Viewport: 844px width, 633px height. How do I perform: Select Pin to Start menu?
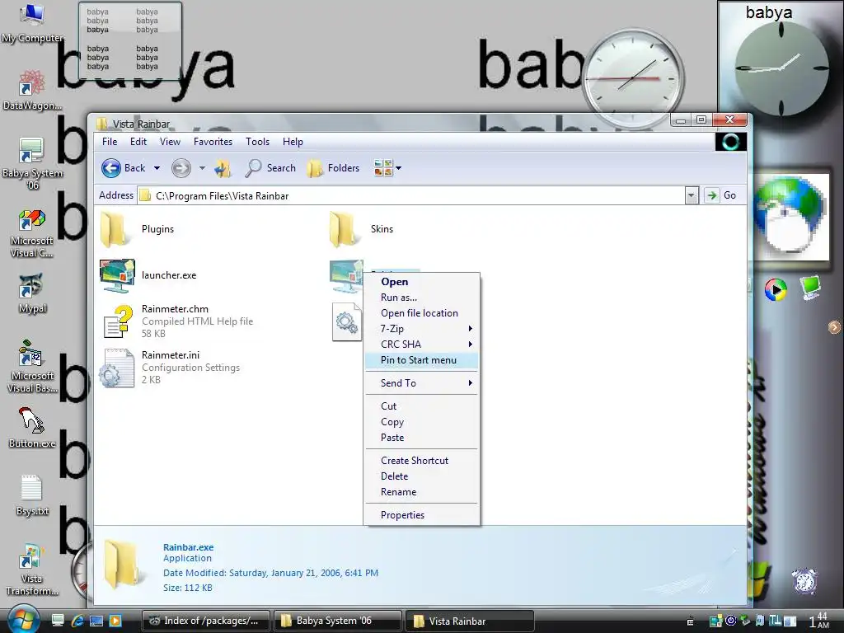click(421, 360)
